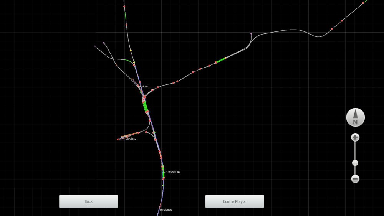Select the green platform segment on eastern branch
384x216 pixels.
[220, 60]
